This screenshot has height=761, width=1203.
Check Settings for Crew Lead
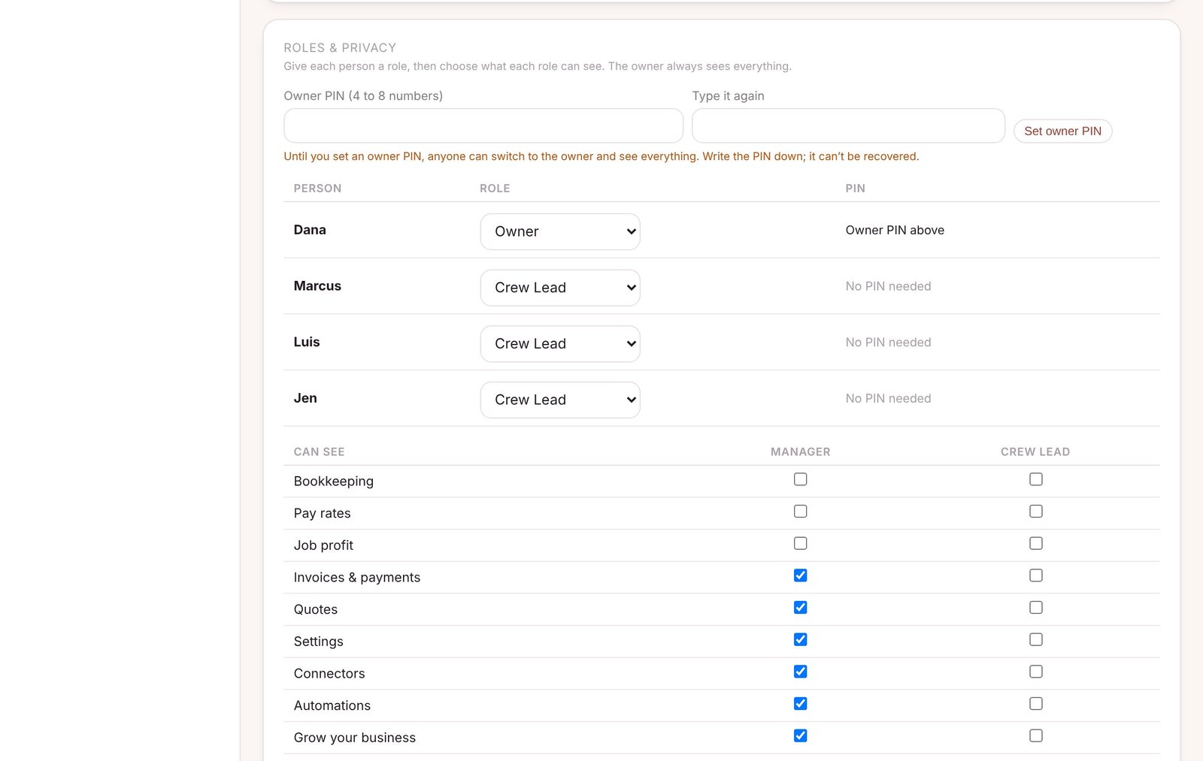tap(1036, 639)
